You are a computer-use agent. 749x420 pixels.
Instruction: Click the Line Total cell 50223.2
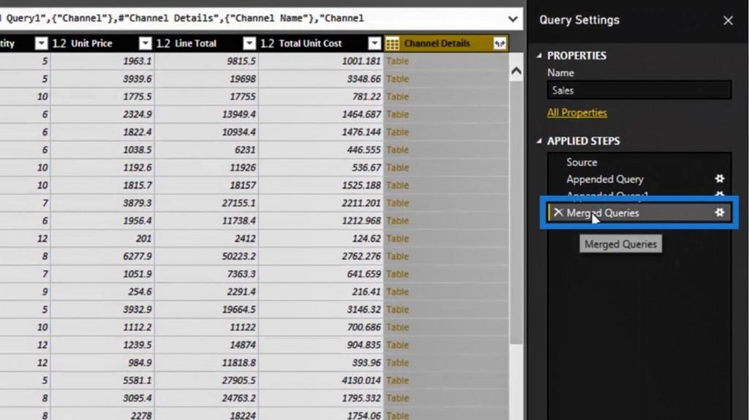pos(206,256)
